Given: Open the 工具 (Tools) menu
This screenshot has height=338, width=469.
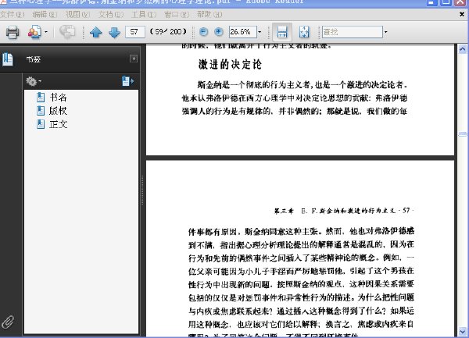Looking at the screenshot, I should (x=144, y=14).
